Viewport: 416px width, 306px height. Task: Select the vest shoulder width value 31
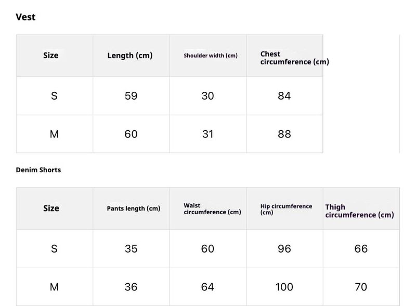(207, 134)
